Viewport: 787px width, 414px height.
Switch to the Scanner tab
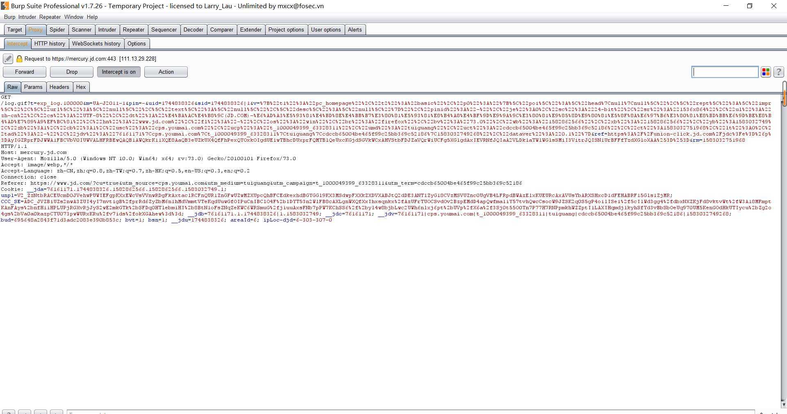(x=82, y=30)
